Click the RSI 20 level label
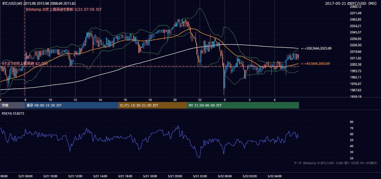Screen dimensions: 381x179 click(x=351, y=158)
